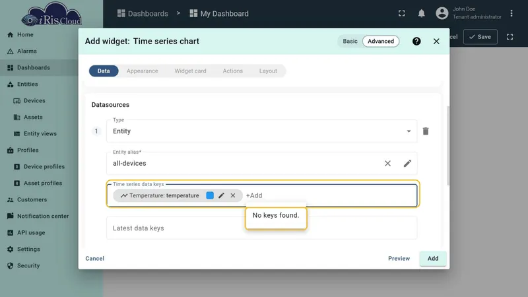Click the temperature key color swatch
Screen dimensions: 528x297
pyautogui.click(x=210, y=195)
